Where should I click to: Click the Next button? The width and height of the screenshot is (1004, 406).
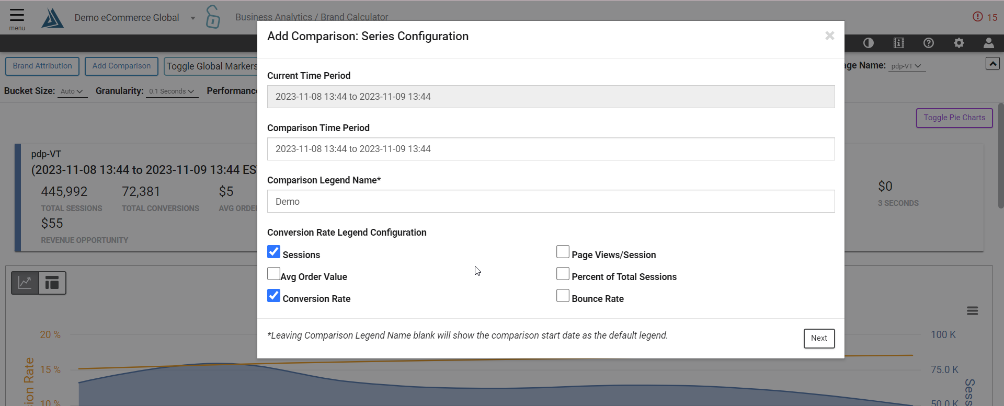(819, 338)
